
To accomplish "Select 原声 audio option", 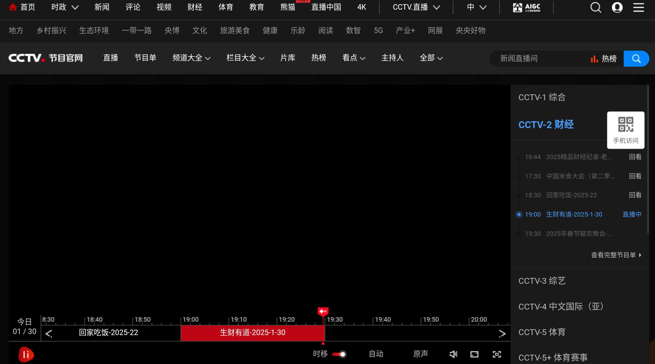I will (x=420, y=354).
